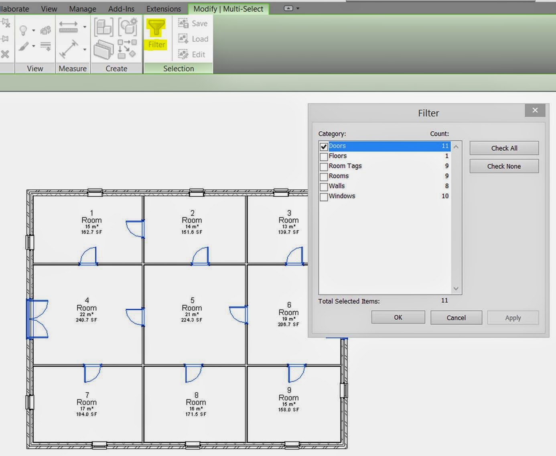
Task: Confirm the filter with OK
Action: [398, 317]
